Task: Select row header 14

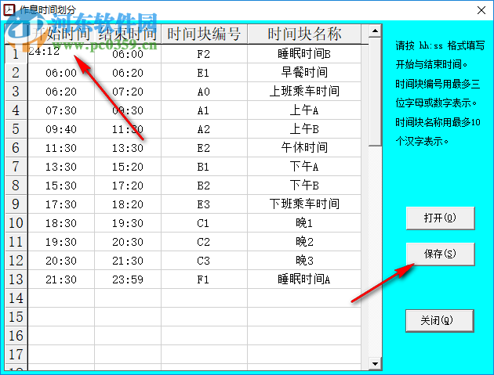Action: point(16,298)
